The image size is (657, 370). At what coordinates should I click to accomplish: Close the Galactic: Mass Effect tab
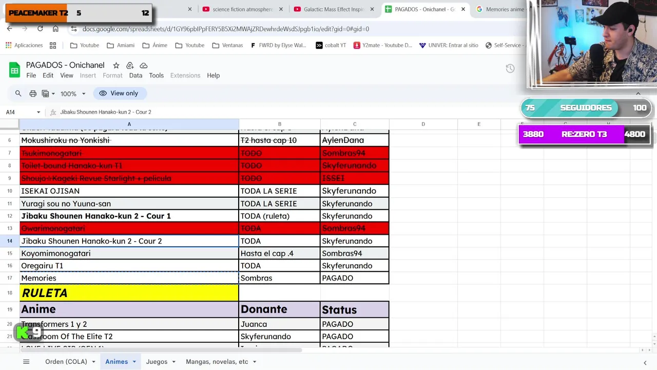coord(372,9)
